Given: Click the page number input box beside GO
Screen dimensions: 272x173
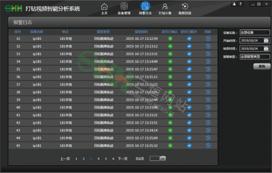Looking at the screenshot, I should coord(154,159).
